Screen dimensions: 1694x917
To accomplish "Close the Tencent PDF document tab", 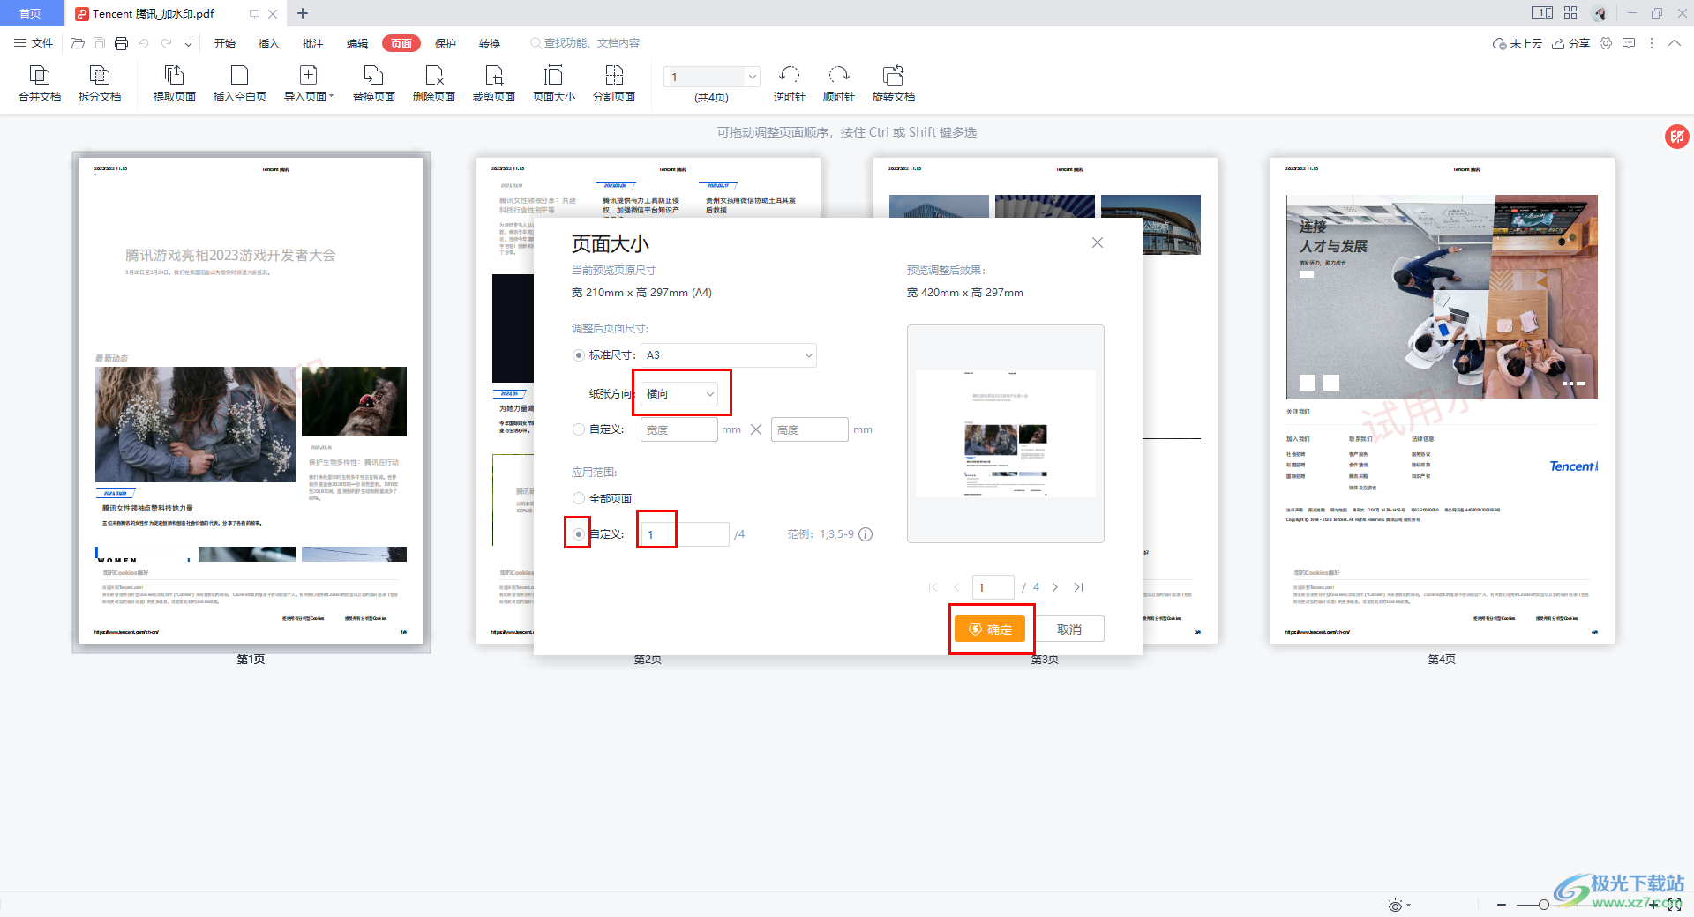I will (x=273, y=13).
